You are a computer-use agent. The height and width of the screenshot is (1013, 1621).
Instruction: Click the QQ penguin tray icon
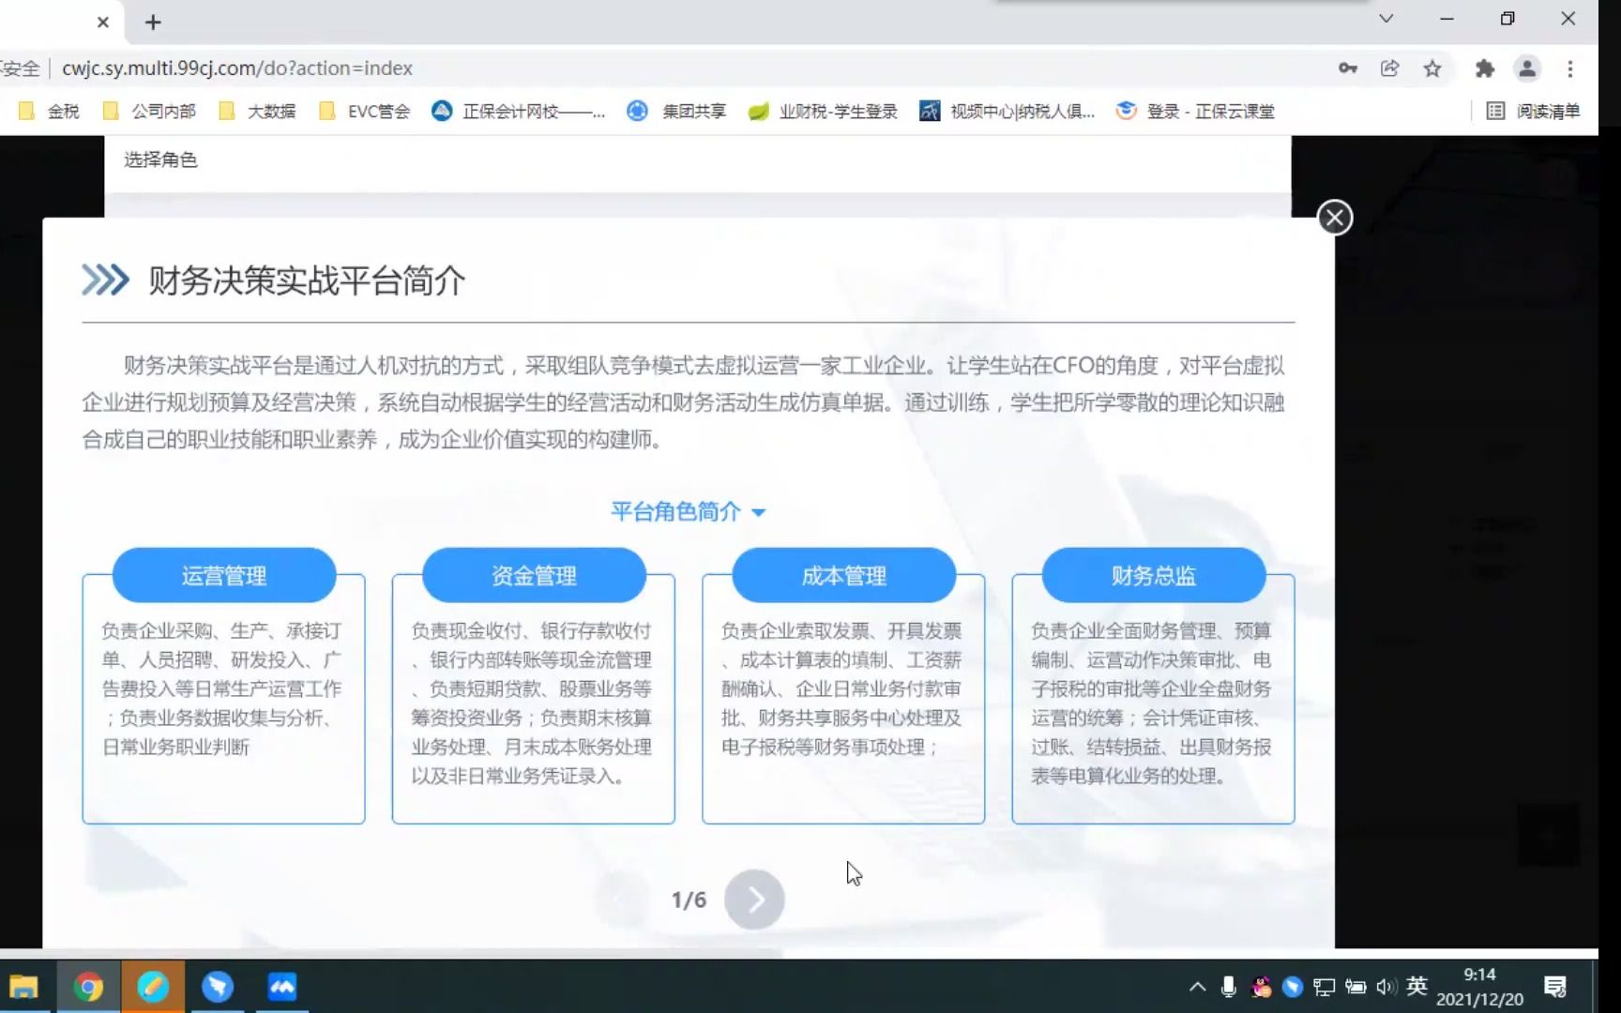pos(1261,987)
